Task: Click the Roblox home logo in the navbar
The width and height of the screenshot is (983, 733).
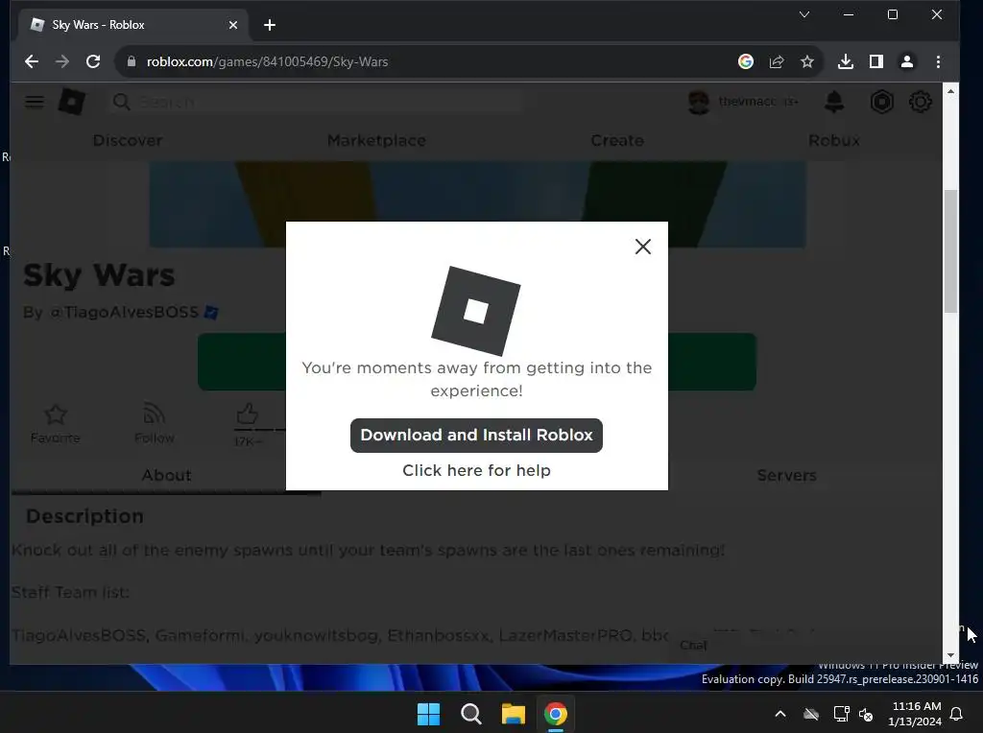Action: [71, 102]
